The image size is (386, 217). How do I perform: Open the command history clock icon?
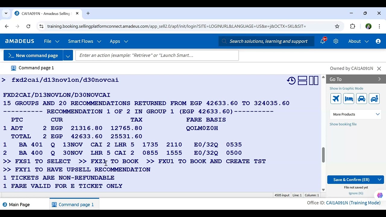(291, 80)
